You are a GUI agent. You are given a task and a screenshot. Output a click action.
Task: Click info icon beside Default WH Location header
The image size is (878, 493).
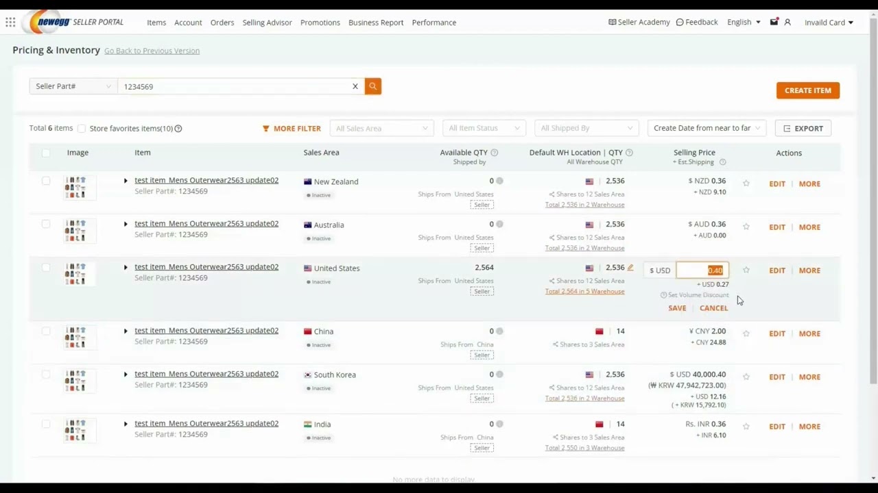click(629, 153)
